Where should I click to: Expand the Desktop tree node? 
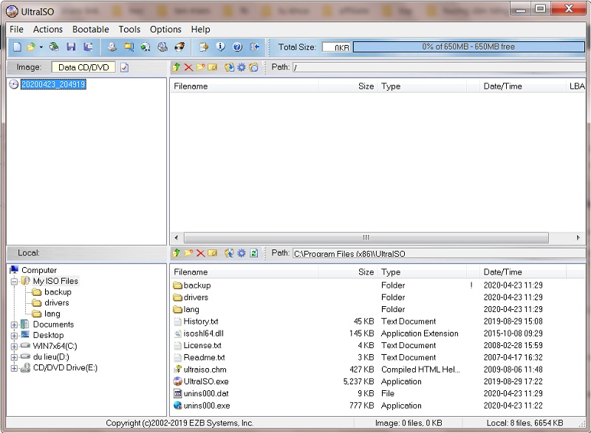(x=14, y=336)
